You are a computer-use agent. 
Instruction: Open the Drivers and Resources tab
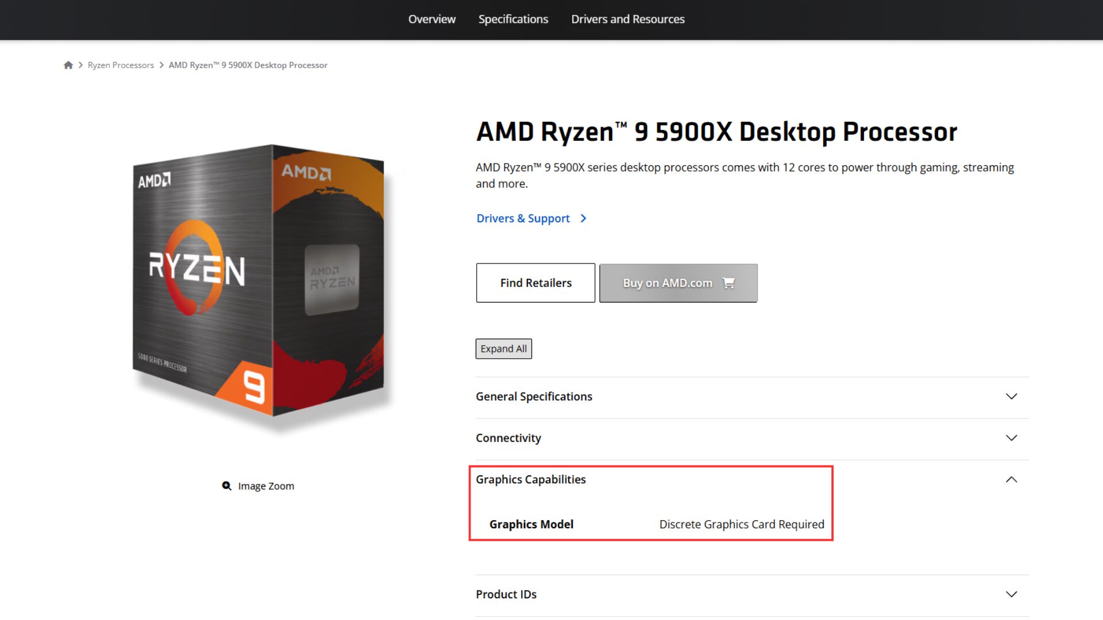pyautogui.click(x=627, y=19)
